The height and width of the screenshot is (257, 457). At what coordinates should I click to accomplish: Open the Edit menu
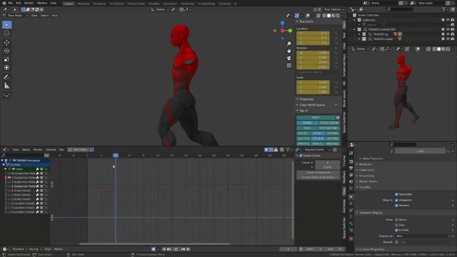[x=19, y=3]
